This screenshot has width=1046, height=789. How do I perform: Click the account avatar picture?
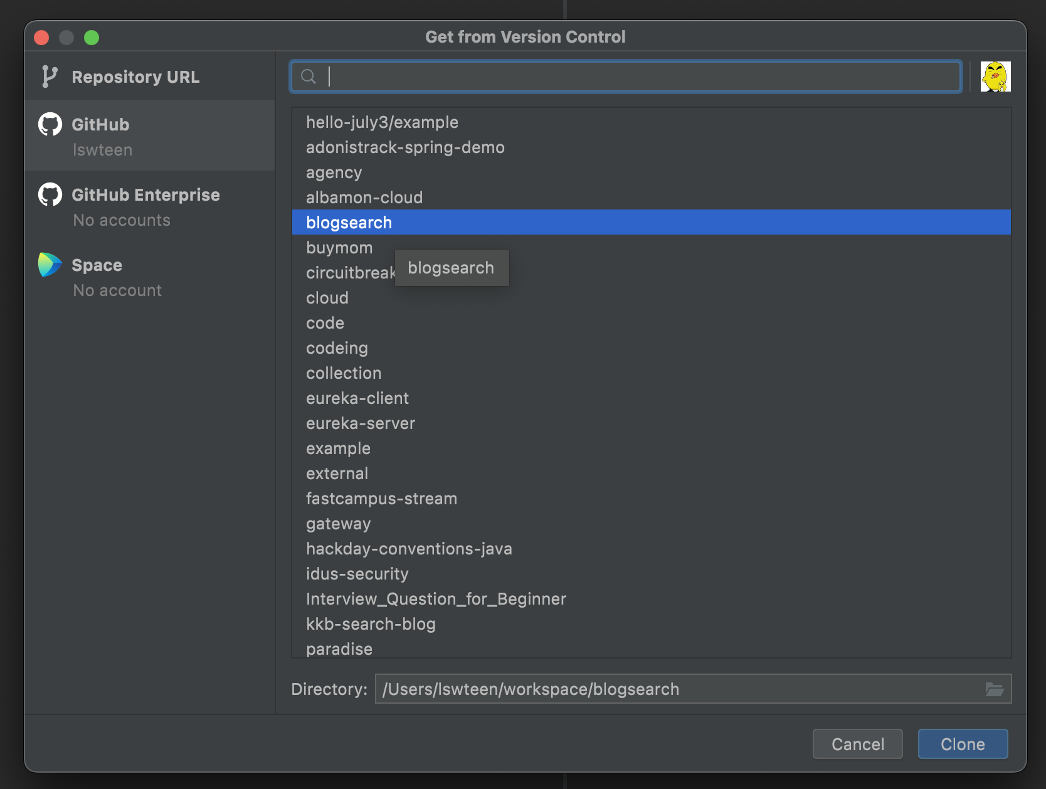(995, 77)
